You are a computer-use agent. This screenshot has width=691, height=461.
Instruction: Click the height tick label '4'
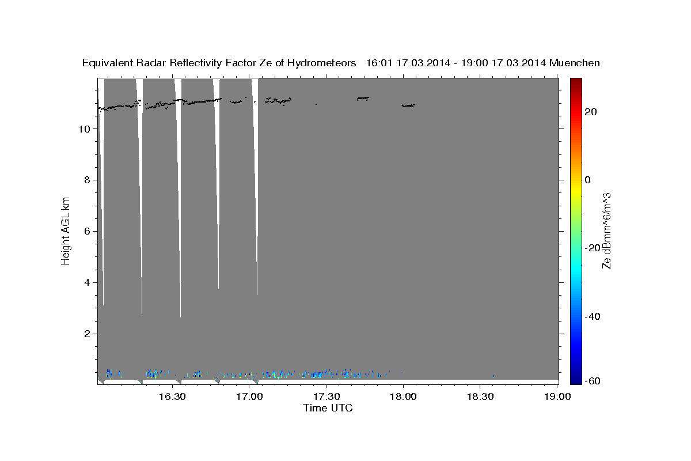tap(87, 282)
